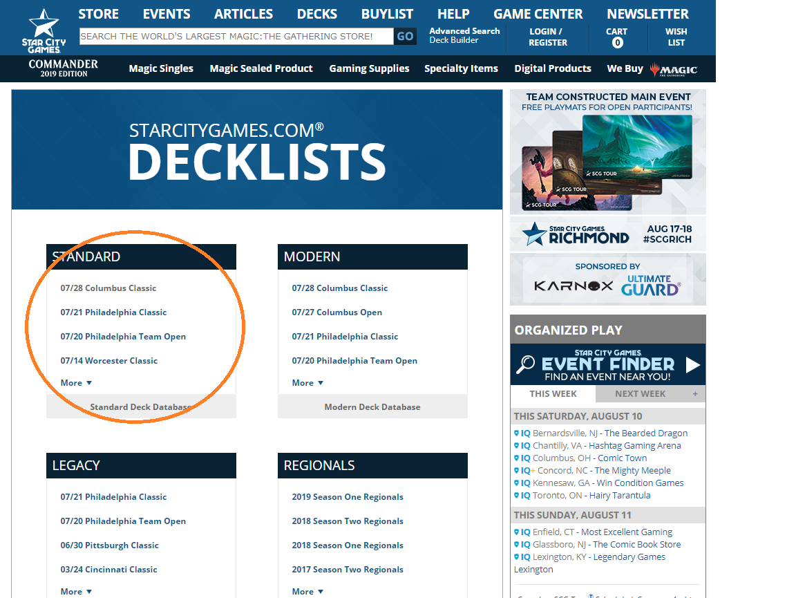Click the Event Finder magnifier icon
796x598 pixels.
coord(525,364)
